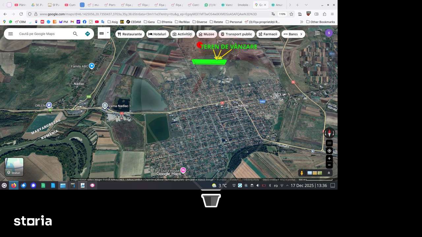422x237 pixels.
Task: Open directions with the blue arrow icon
Action: 87,34
